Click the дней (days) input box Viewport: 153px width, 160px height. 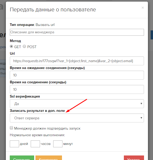[14, 144]
